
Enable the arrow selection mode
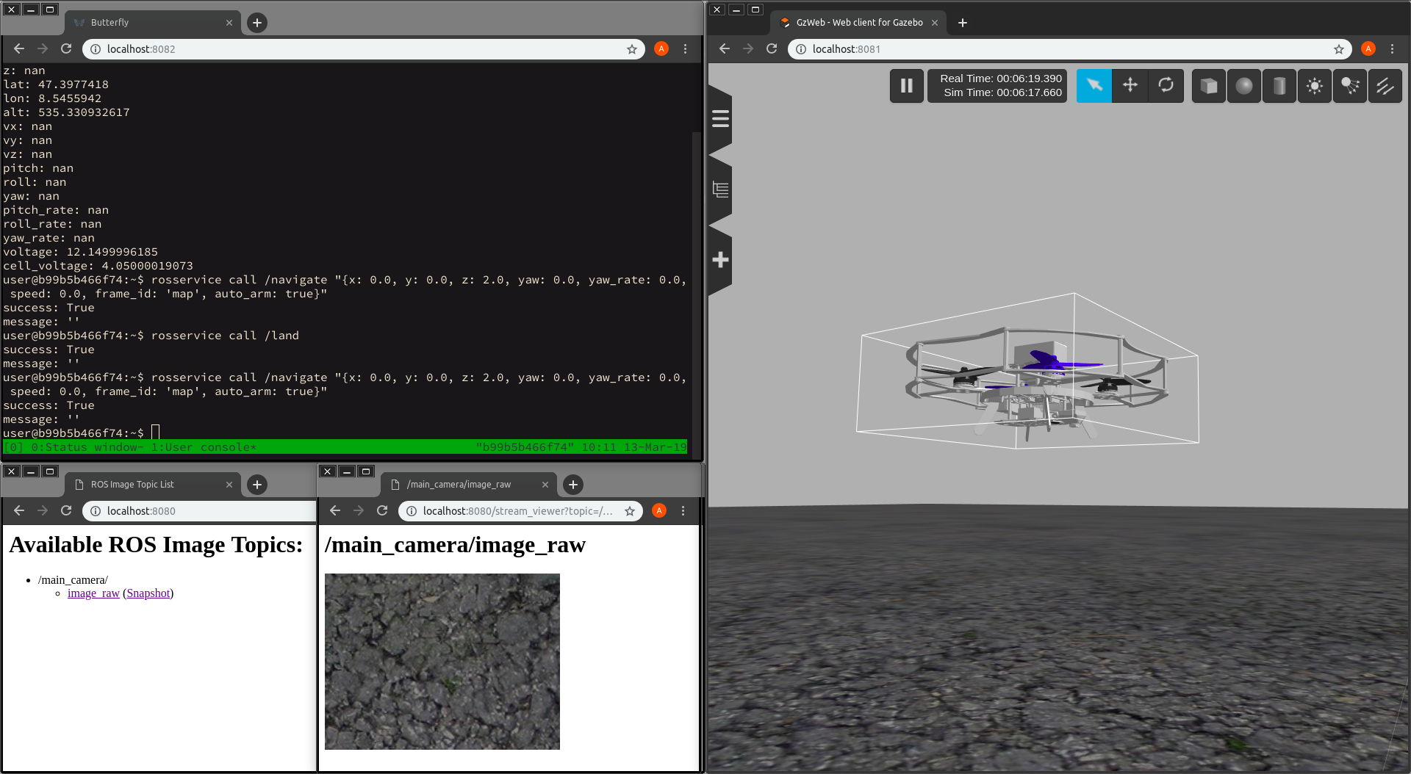click(x=1094, y=86)
